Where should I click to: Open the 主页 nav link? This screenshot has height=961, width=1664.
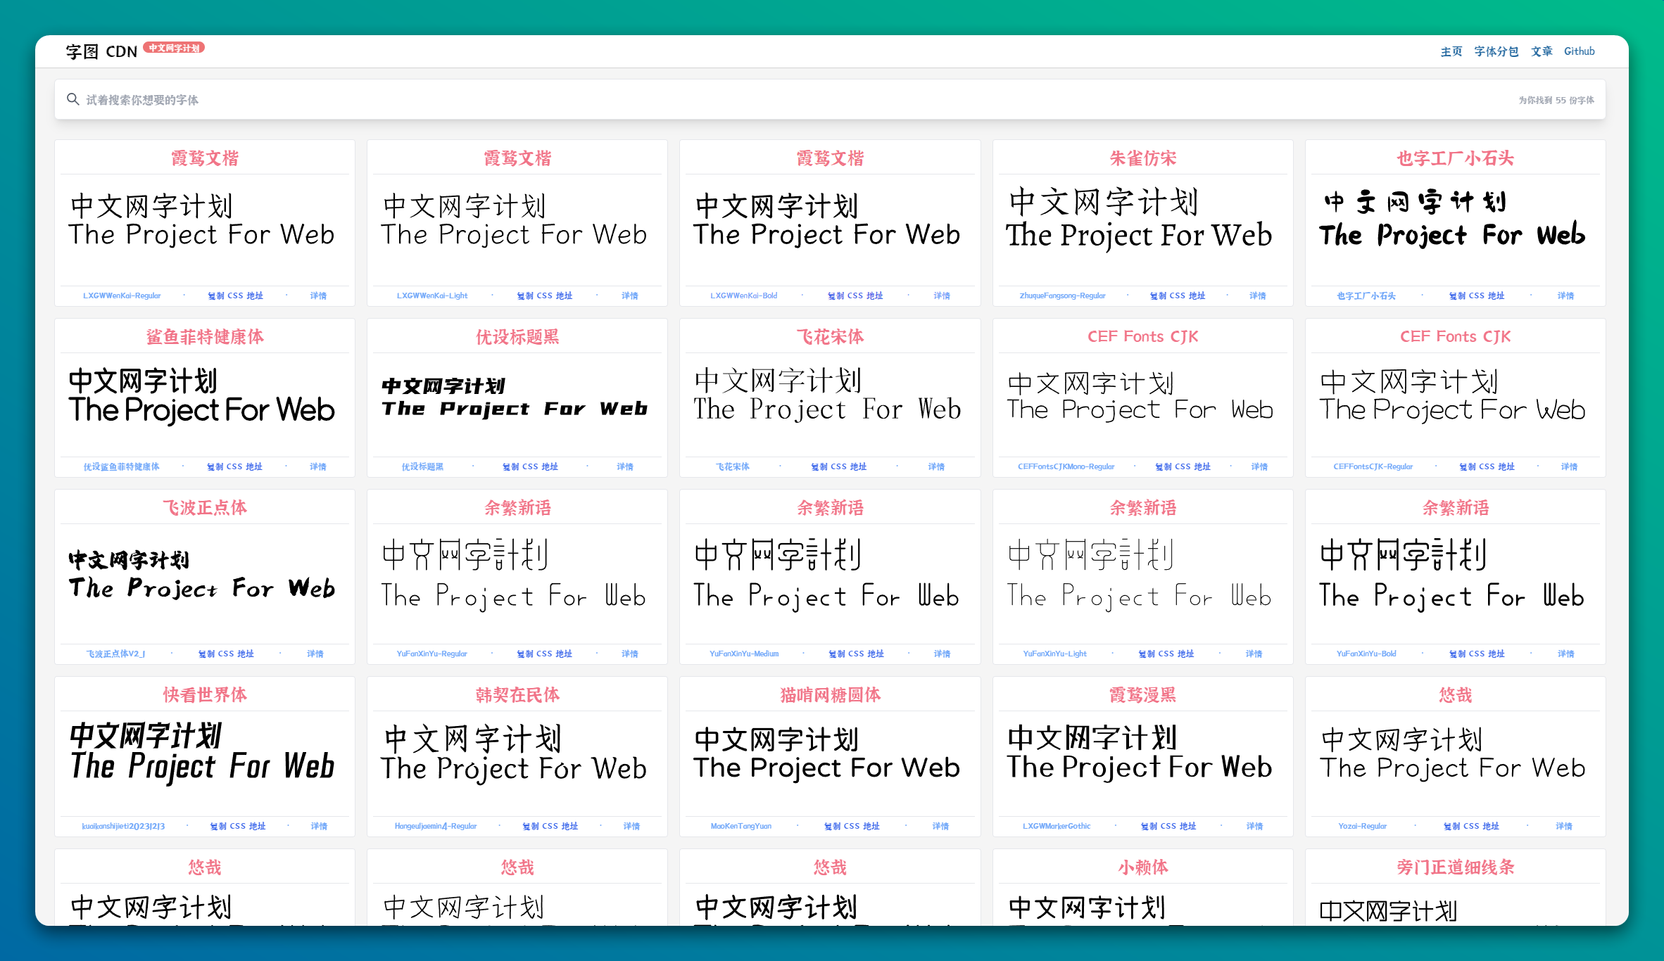(1451, 51)
